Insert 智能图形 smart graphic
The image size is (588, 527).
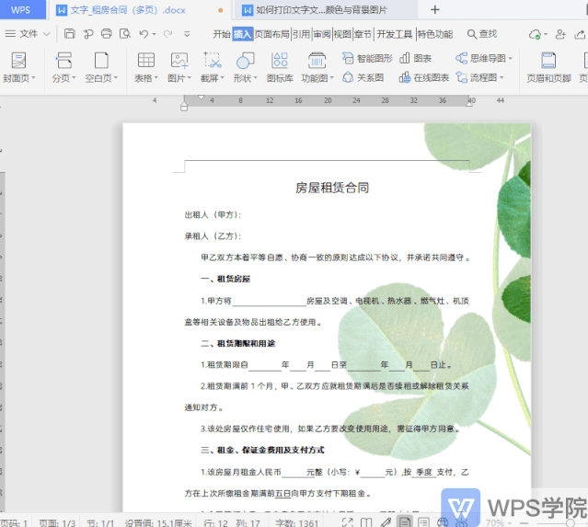tap(367, 59)
